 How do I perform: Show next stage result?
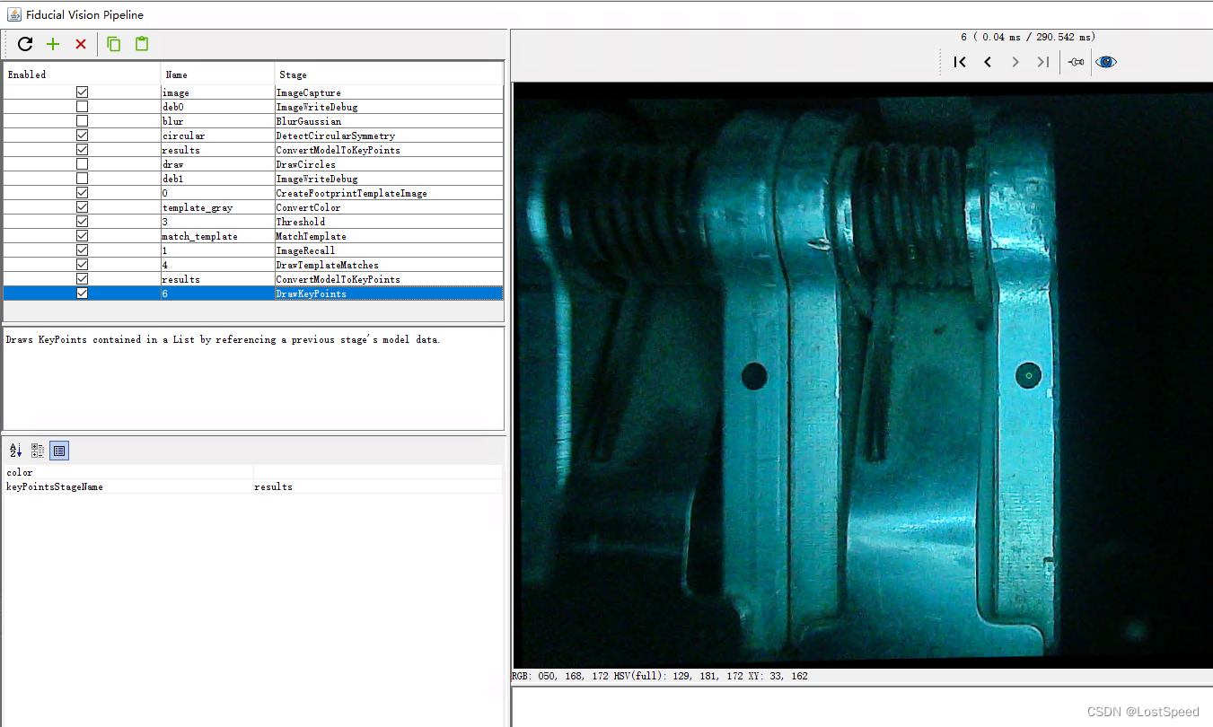coord(1015,62)
